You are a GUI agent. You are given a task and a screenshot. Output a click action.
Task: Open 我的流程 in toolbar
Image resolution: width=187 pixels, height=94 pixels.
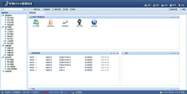(x=56, y=9)
